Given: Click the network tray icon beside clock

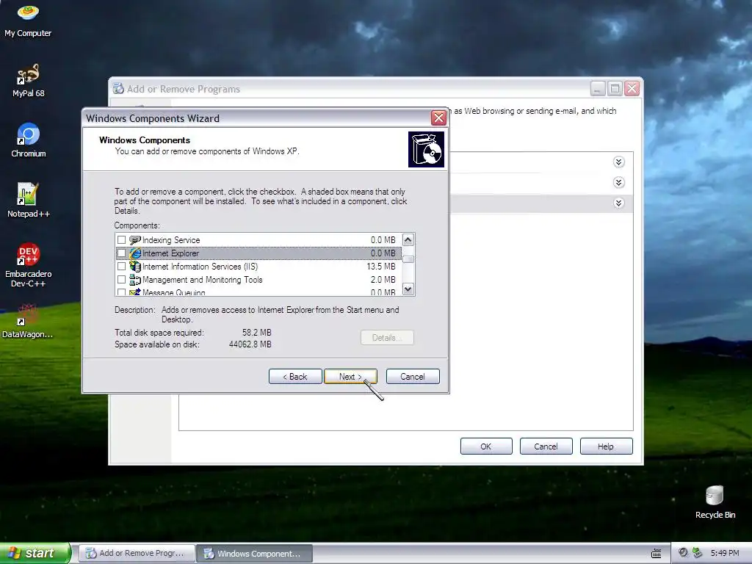Looking at the screenshot, I should (698, 552).
